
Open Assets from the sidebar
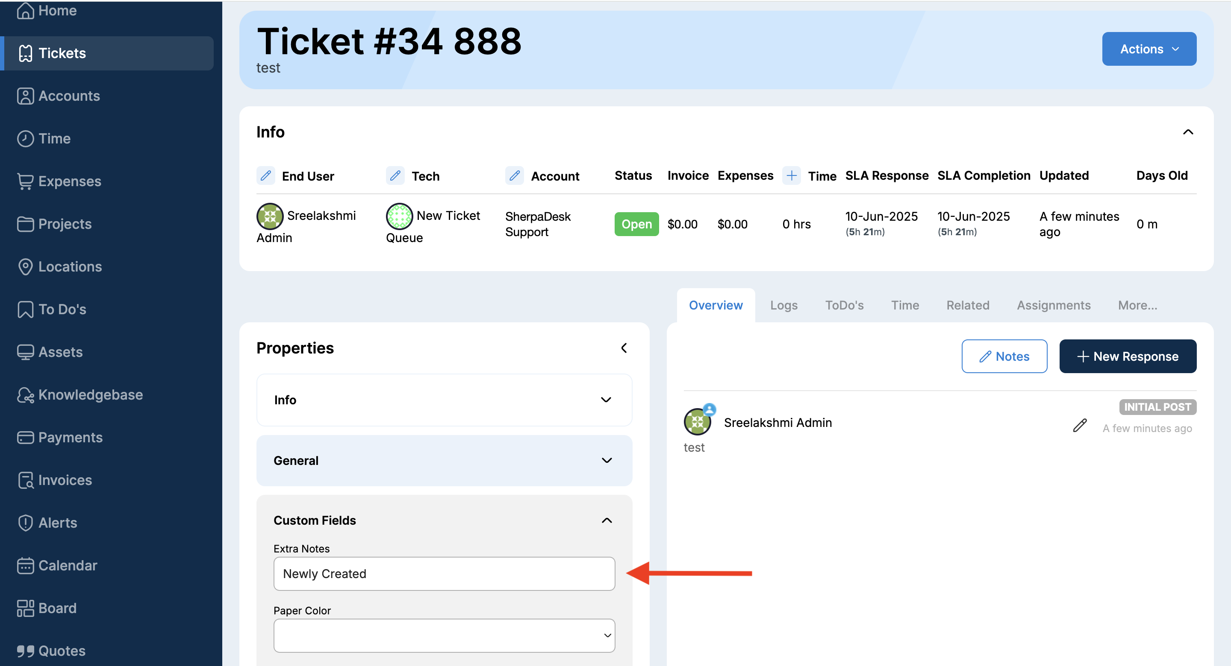(x=60, y=352)
